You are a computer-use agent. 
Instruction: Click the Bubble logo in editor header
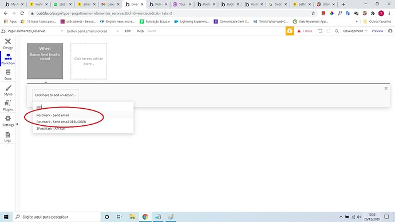(x=3, y=31)
